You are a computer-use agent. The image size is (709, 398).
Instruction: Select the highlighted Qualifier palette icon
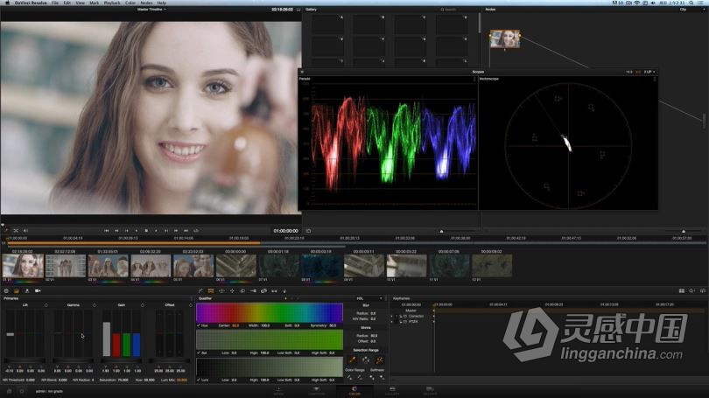coord(211,291)
